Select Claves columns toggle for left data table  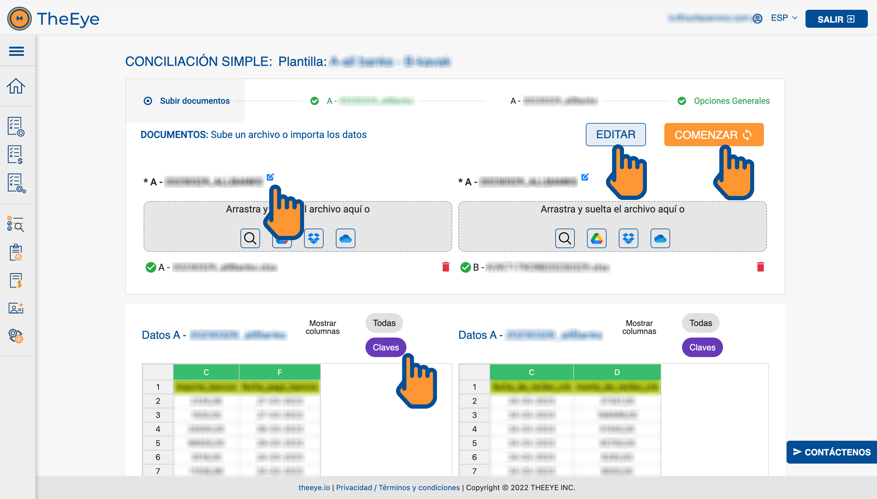click(386, 348)
